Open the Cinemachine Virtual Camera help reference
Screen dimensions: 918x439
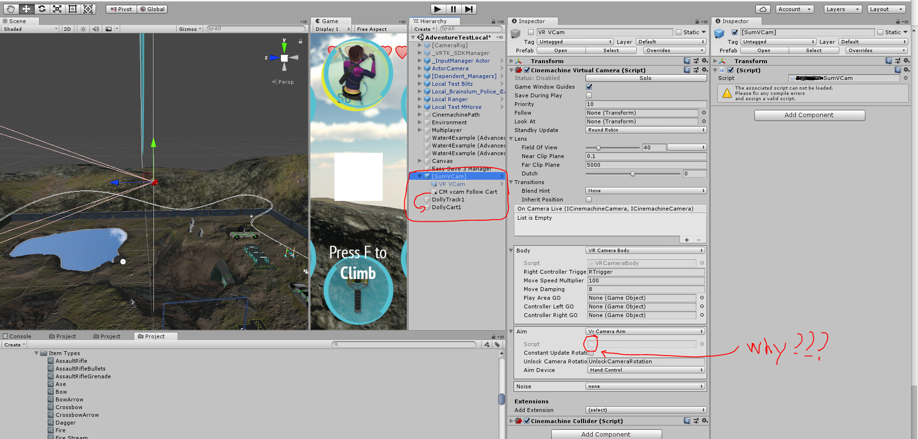pos(687,70)
